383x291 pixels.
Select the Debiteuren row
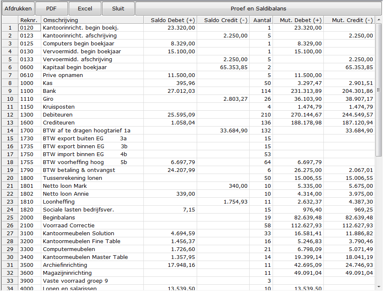[x=58, y=115]
